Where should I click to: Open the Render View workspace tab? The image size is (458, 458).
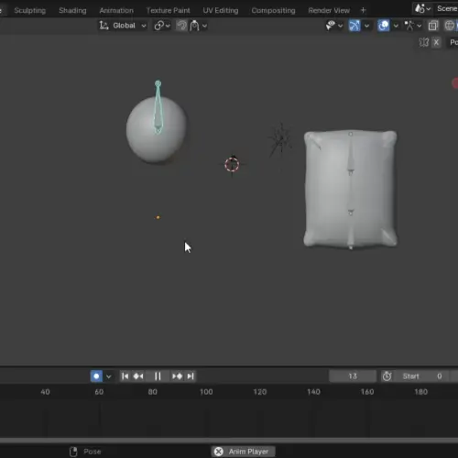[x=329, y=10]
